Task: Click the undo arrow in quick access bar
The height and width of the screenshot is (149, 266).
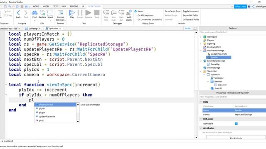Action: point(10,7)
